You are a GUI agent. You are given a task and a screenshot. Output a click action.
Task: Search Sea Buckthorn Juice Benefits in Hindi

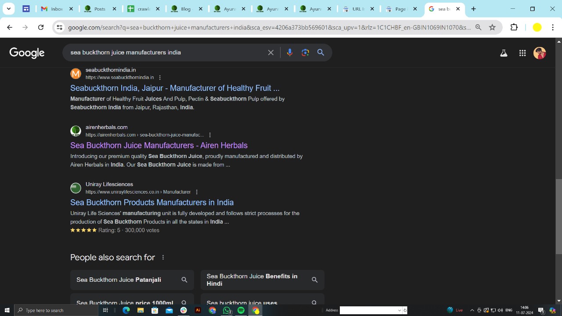point(263,280)
